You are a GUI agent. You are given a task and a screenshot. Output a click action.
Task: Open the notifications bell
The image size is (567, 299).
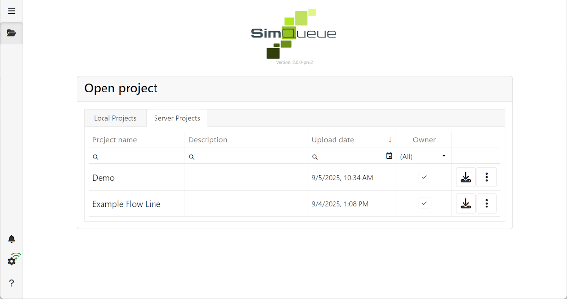click(11, 239)
